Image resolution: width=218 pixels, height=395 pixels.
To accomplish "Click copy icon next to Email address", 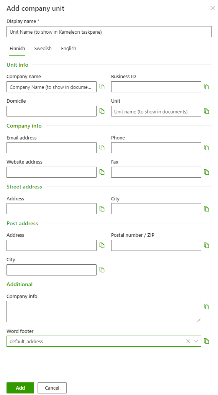I will [102, 148].
